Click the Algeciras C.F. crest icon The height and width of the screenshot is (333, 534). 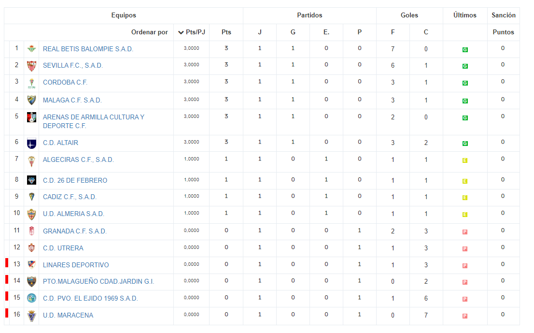pos(32,161)
